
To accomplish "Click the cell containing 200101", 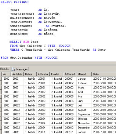I will click(70, 132).
